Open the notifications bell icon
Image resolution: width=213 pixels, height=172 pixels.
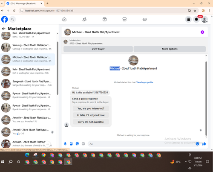pos(196,19)
